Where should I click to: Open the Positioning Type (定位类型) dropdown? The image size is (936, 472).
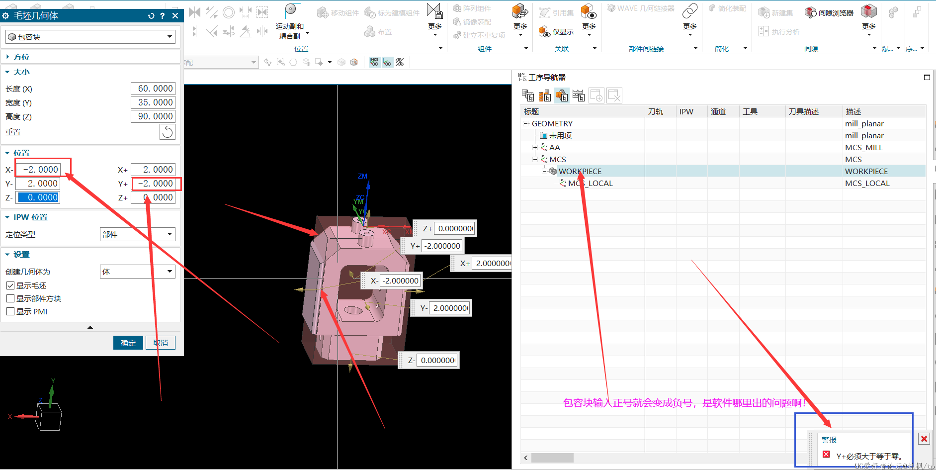click(x=138, y=234)
